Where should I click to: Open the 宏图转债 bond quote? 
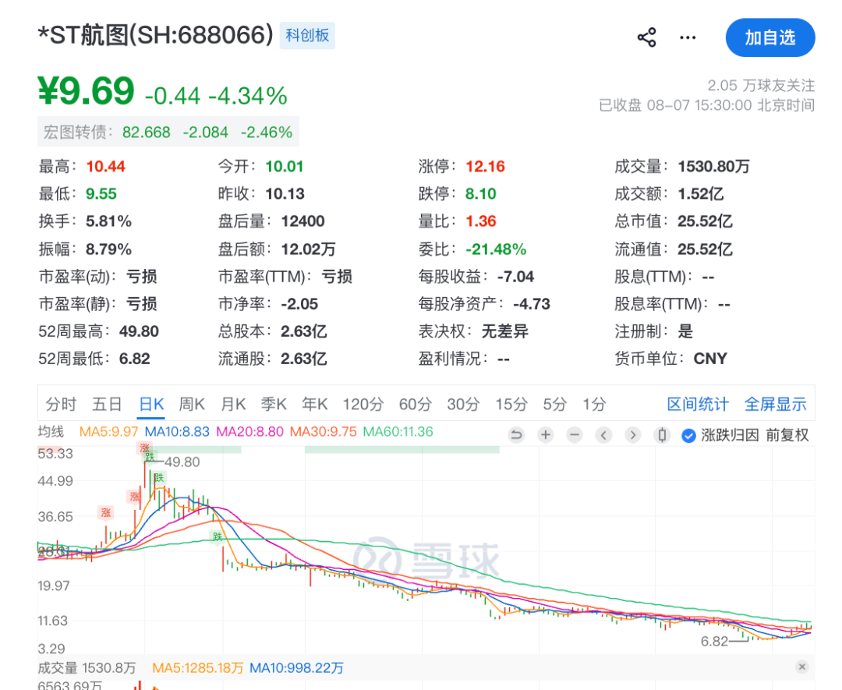[x=168, y=132]
